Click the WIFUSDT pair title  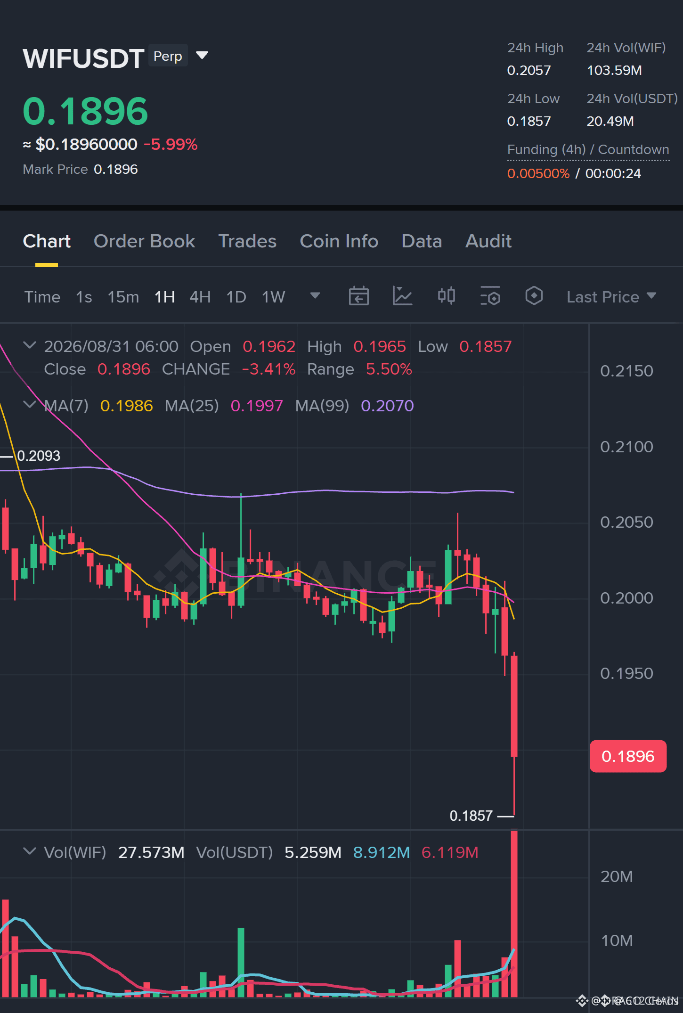point(83,58)
